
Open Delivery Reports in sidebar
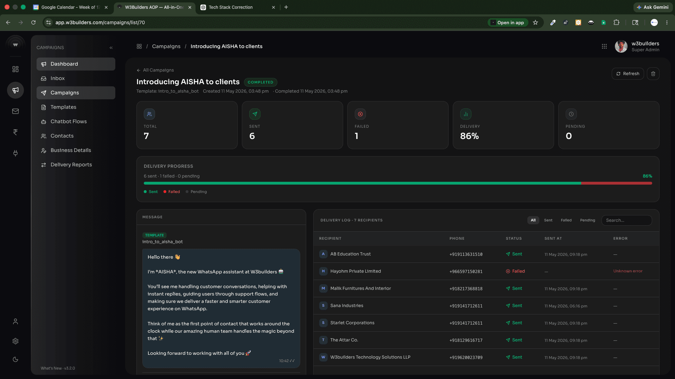point(76,165)
